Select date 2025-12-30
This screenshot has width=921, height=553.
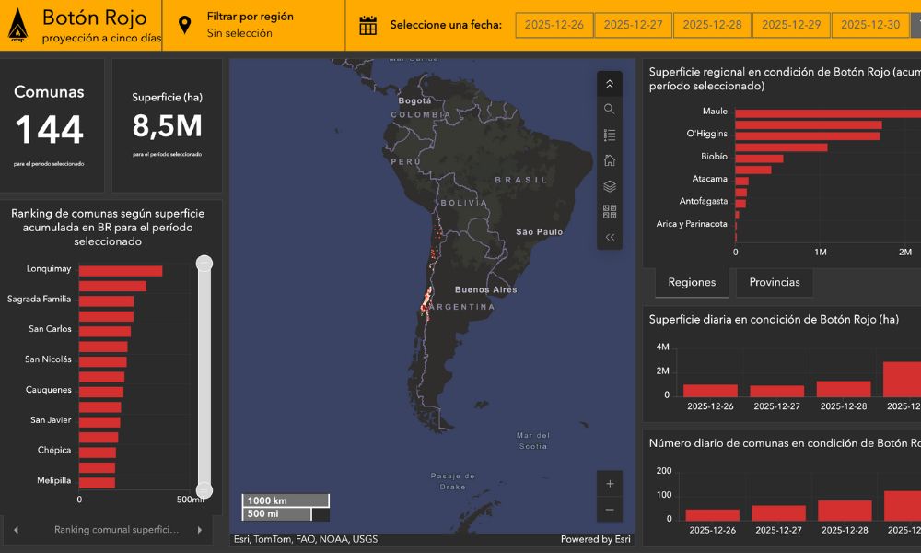[x=870, y=25]
